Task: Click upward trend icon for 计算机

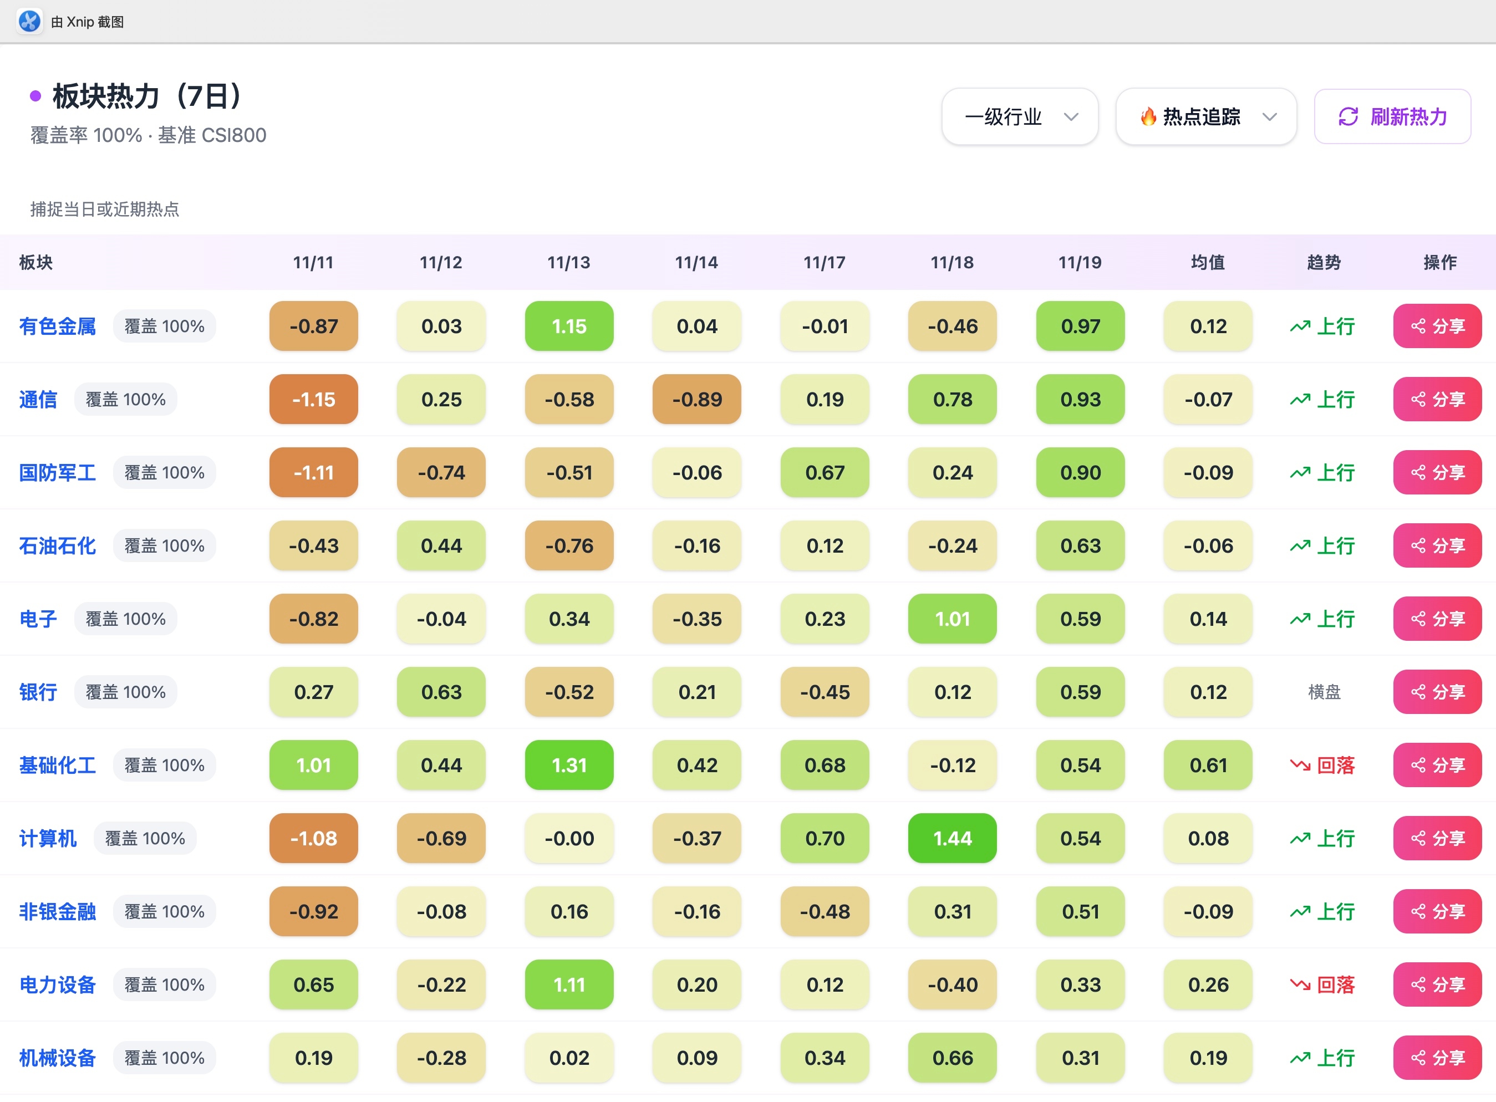Action: pyautogui.click(x=1300, y=839)
